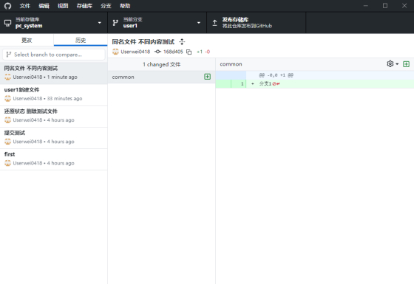Screen dimensions: 414x284
Task: Select commit user1新建文件
Action: pos(53,94)
